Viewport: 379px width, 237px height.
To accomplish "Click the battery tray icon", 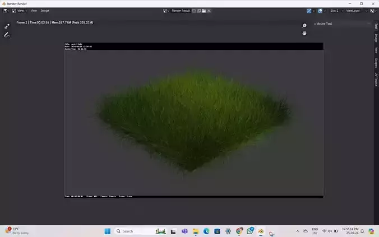I will coord(336,231).
